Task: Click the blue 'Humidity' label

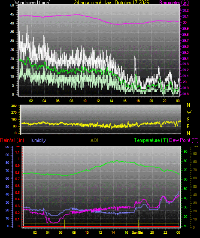Action: point(37,140)
